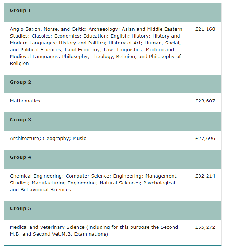This screenshot has width=225, height=249.
Task: Select the £32,214 fee cell
Action: 205,185
